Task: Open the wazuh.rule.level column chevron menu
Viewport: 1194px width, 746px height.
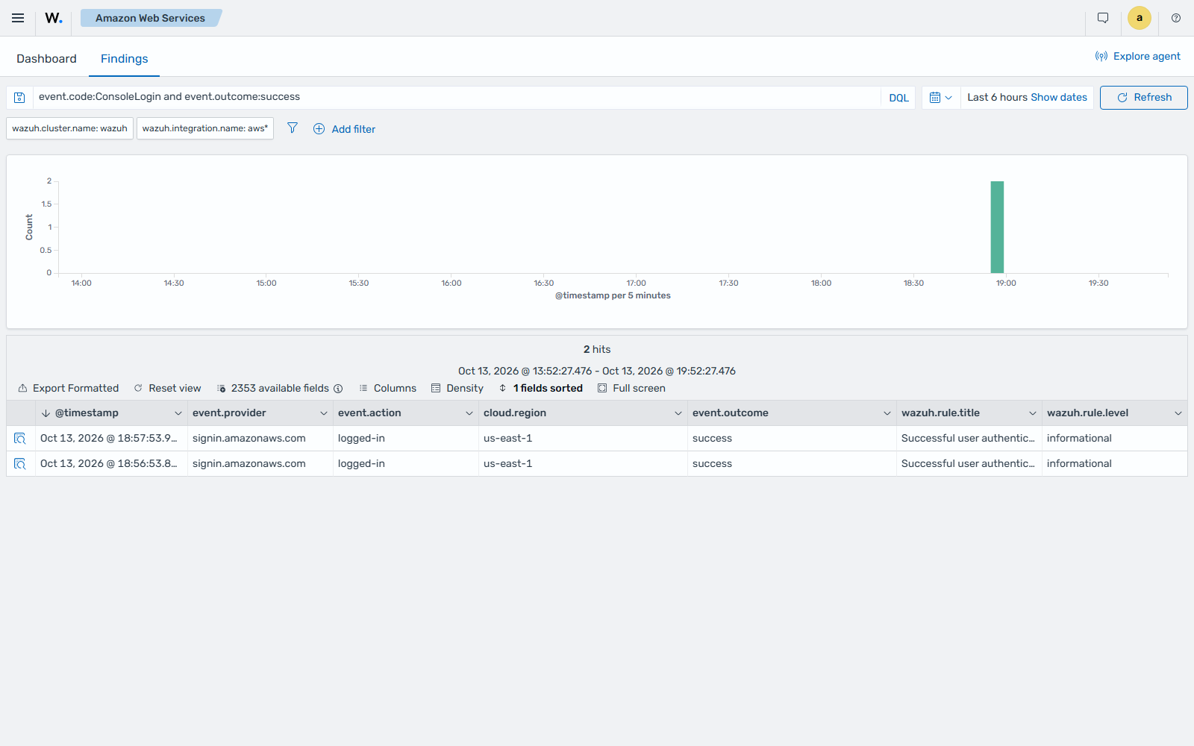Action: (1178, 413)
